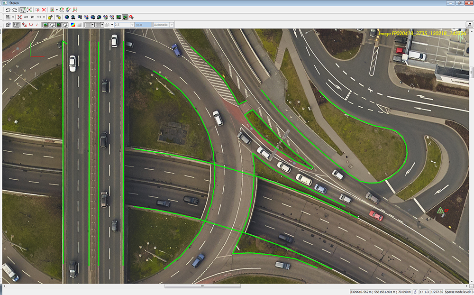Click the yellow padlock lock icon
The image size is (474, 295).
point(50,17)
